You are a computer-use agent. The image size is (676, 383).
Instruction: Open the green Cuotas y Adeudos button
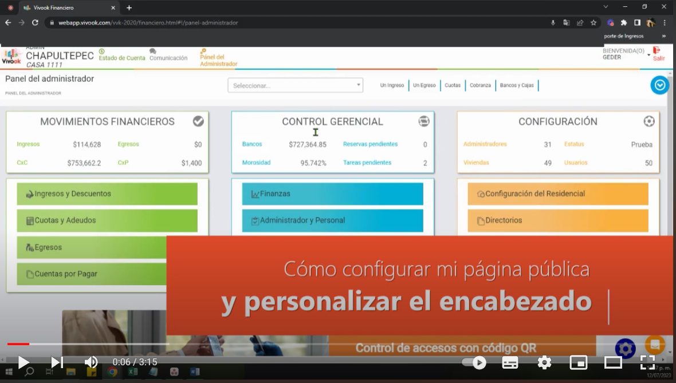point(107,220)
